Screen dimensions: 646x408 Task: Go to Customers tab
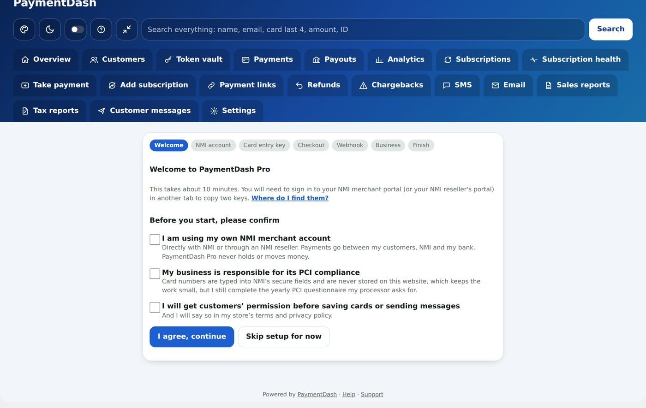point(117,59)
